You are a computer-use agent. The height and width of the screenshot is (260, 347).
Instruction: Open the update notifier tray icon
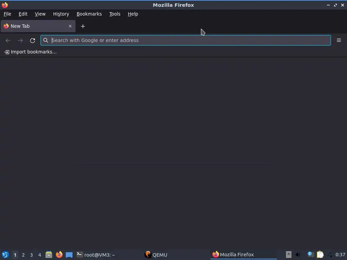click(310, 255)
